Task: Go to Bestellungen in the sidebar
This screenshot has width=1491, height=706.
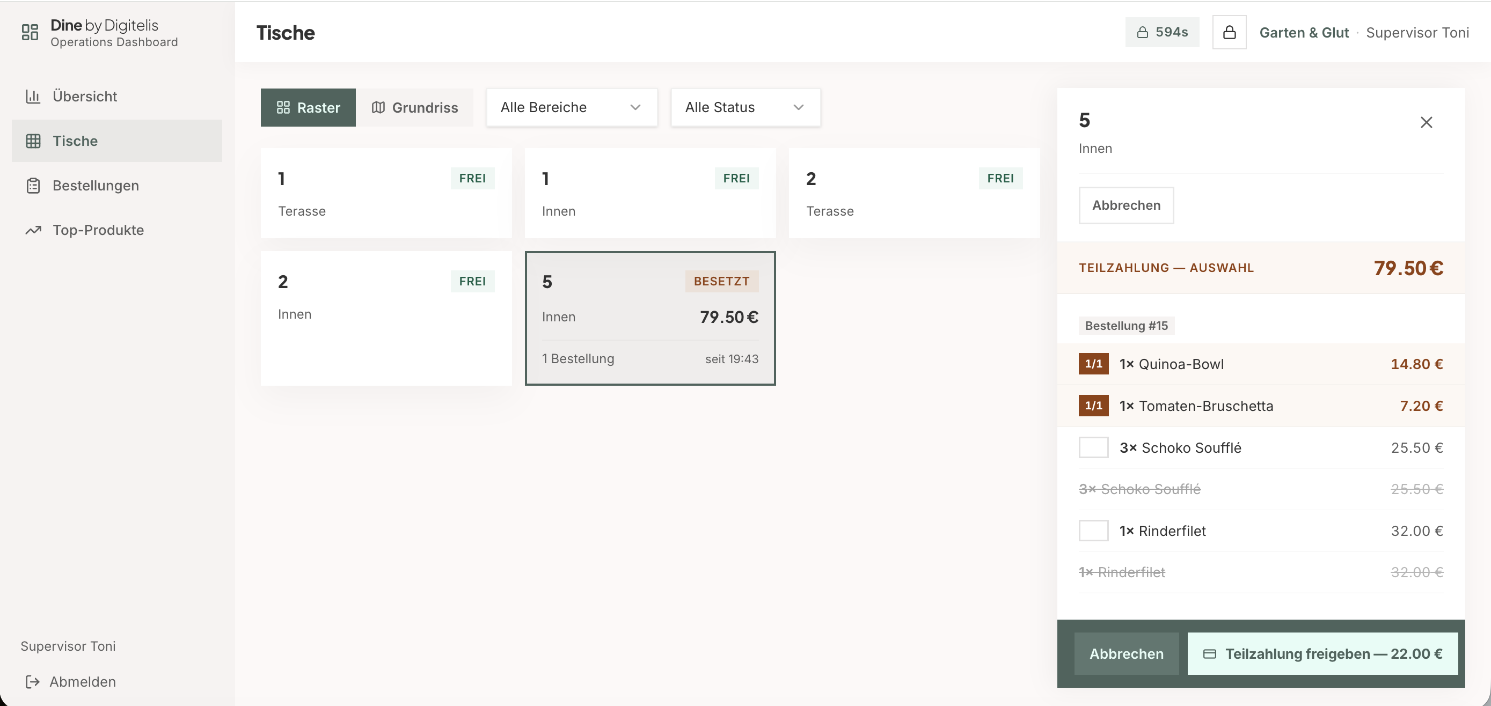Action: (116, 185)
